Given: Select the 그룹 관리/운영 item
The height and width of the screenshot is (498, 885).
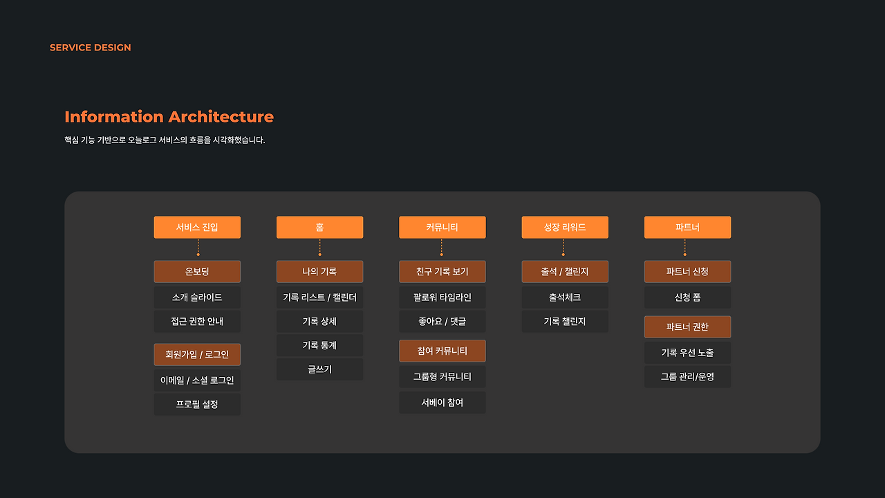Looking at the screenshot, I should [687, 377].
